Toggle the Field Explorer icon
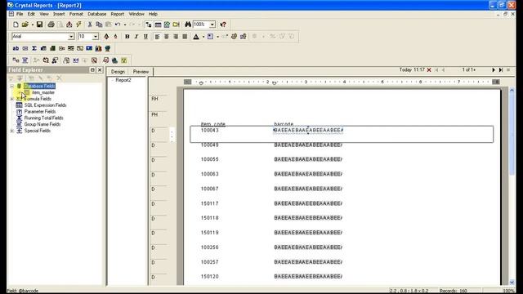The image size is (523, 294). [158, 24]
